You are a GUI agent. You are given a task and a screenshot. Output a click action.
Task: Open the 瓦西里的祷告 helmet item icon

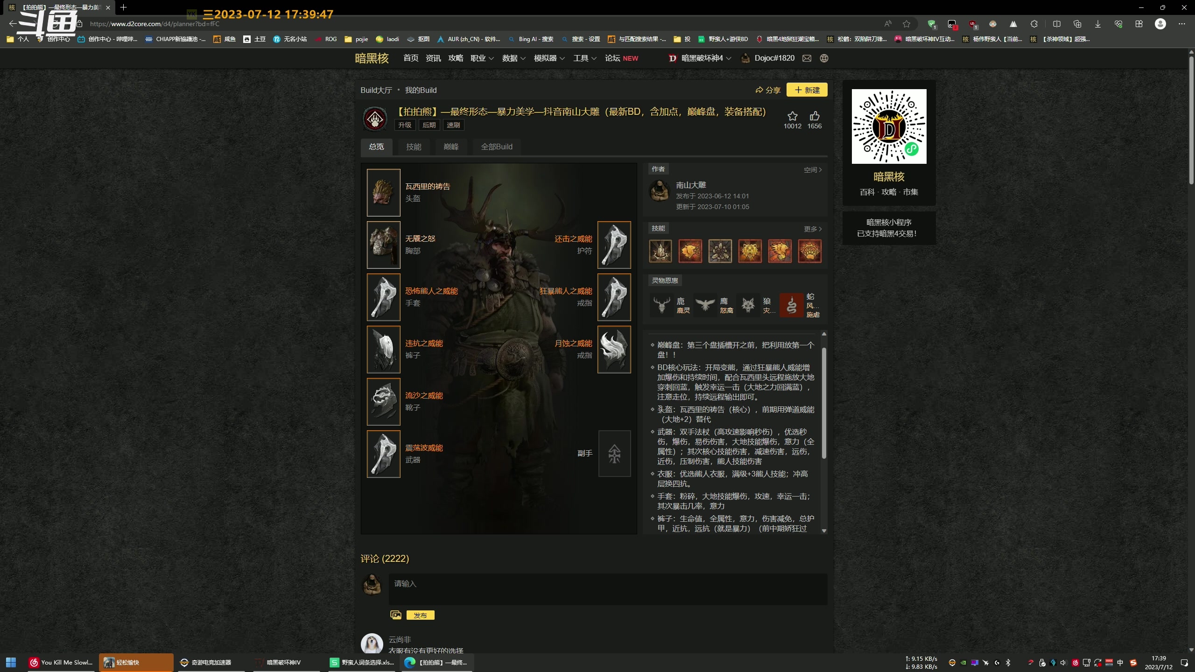383,193
